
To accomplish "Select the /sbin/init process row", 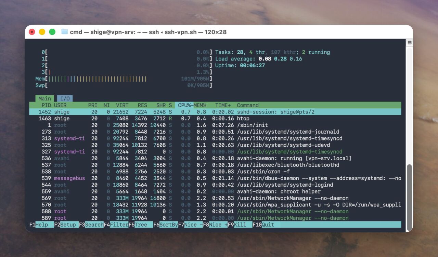I will coord(215,125).
